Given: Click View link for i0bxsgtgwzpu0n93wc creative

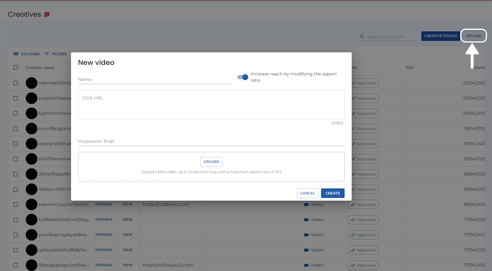Looking at the screenshot, I should (x=127, y=265).
